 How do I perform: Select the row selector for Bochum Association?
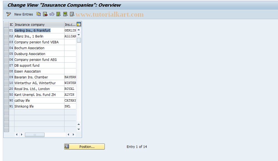(x=6, y=48)
